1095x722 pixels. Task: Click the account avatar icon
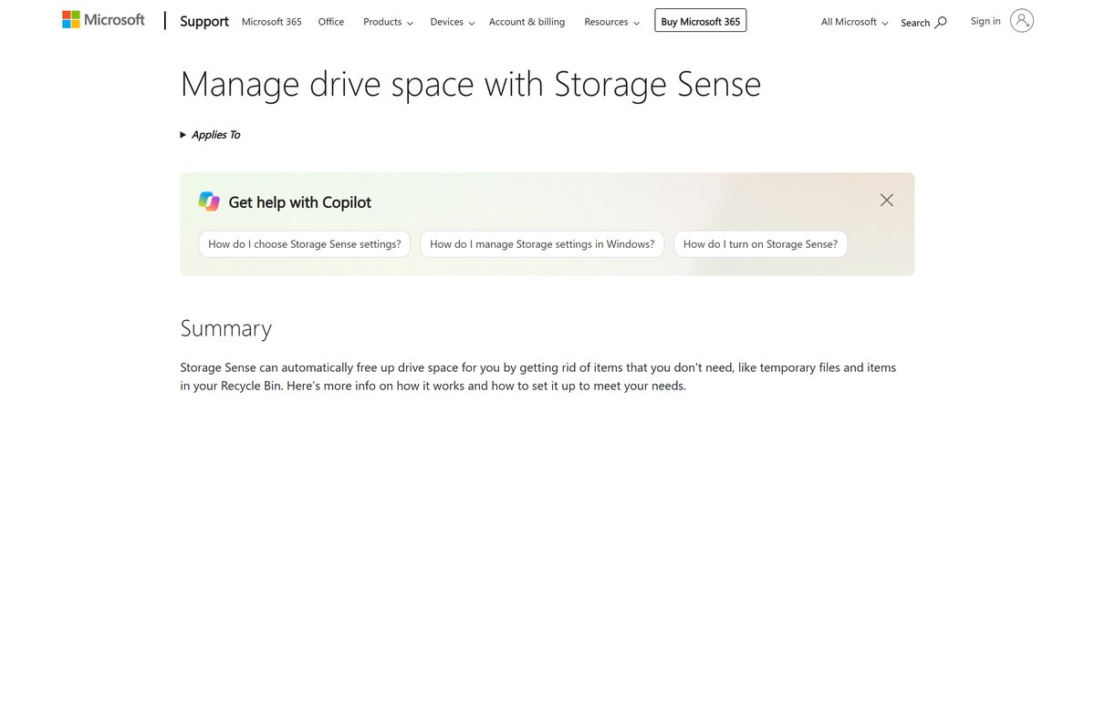pos(1022,21)
